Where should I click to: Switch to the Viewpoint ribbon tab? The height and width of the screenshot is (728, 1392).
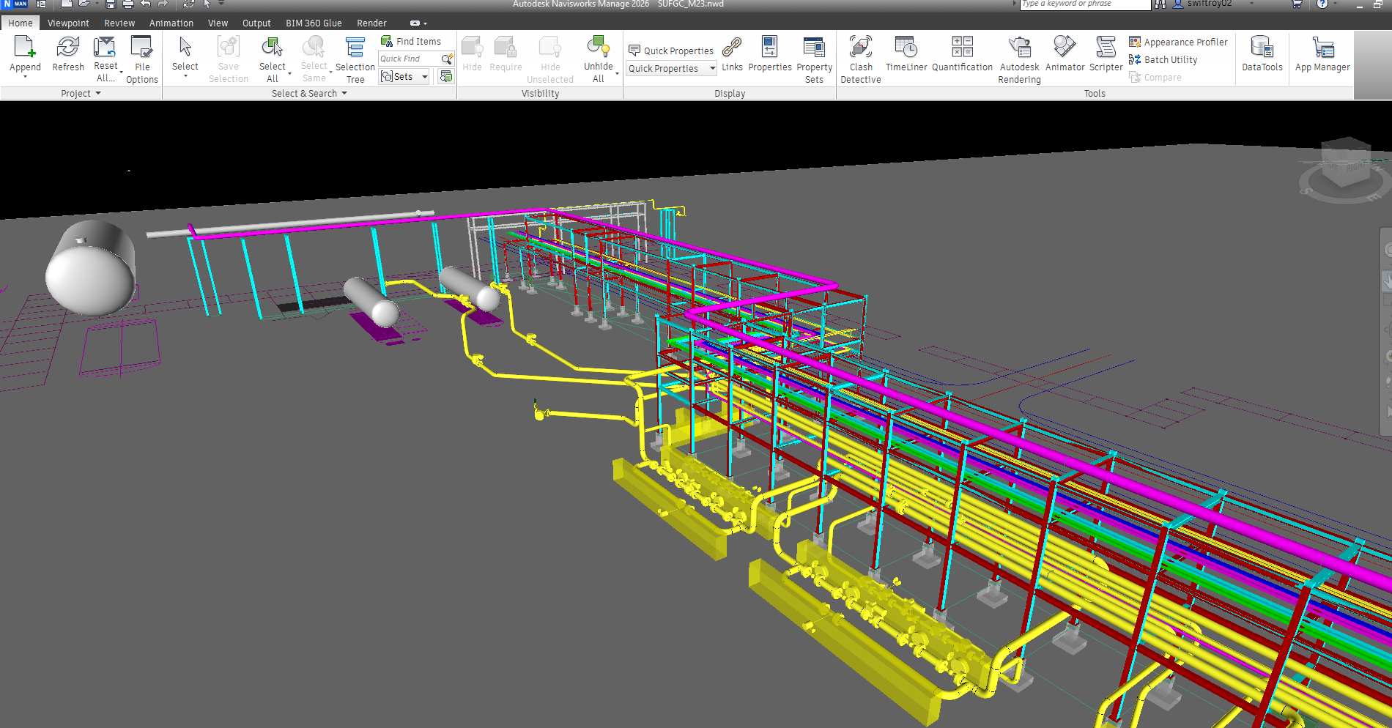[x=68, y=23]
